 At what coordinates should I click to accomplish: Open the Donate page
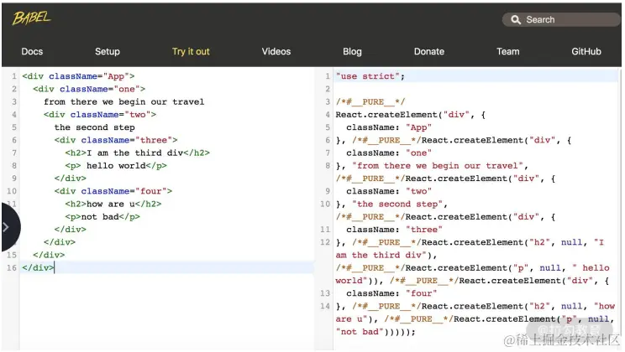429,52
